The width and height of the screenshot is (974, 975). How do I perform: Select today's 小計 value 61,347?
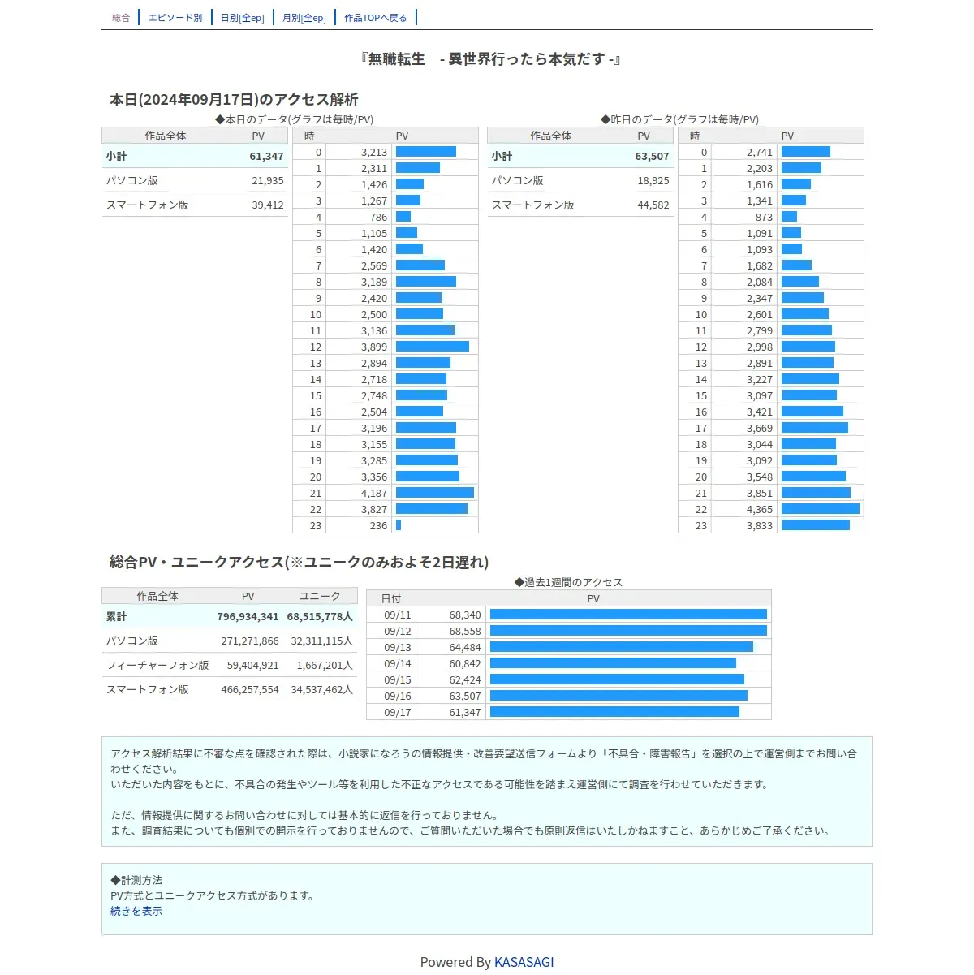click(266, 156)
